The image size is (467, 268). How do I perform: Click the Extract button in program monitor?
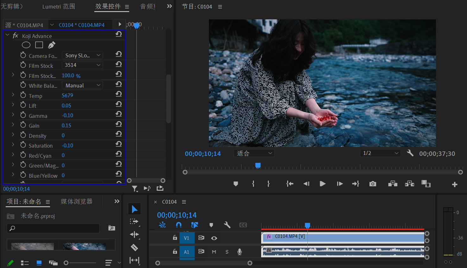point(409,183)
